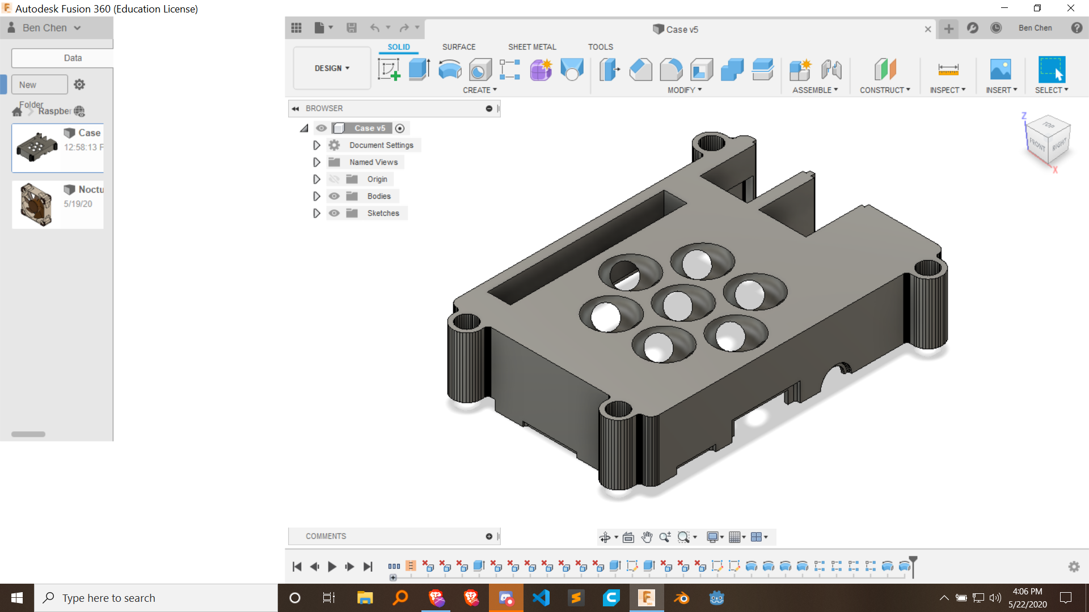Open the Pan hand tool
Viewport: 1089px width, 612px height.
pos(647,537)
